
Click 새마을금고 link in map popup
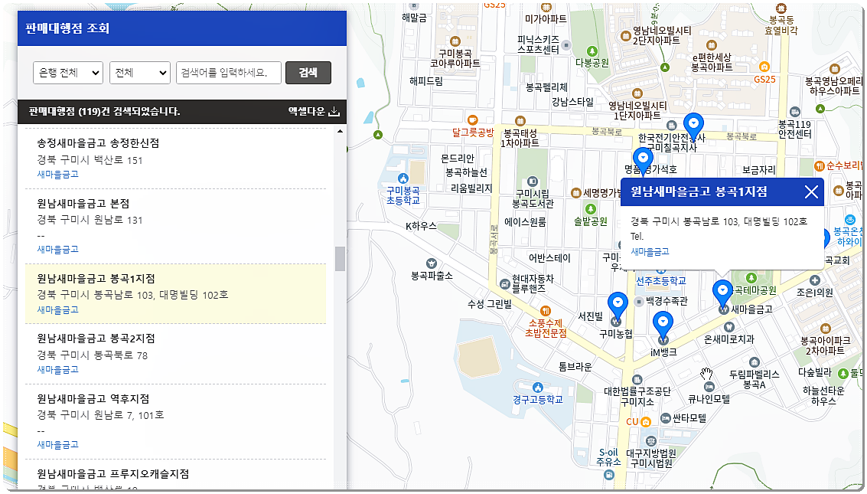[650, 251]
